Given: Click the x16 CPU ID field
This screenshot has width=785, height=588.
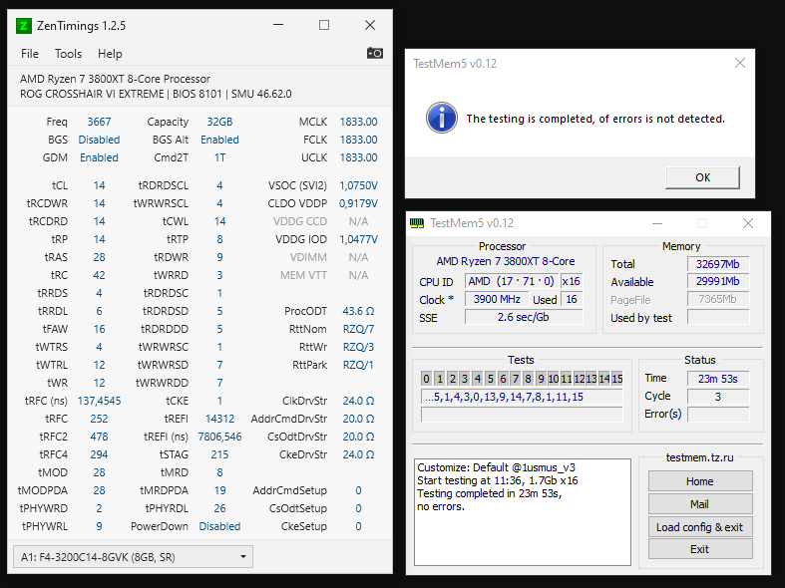Looking at the screenshot, I should pos(572,281).
